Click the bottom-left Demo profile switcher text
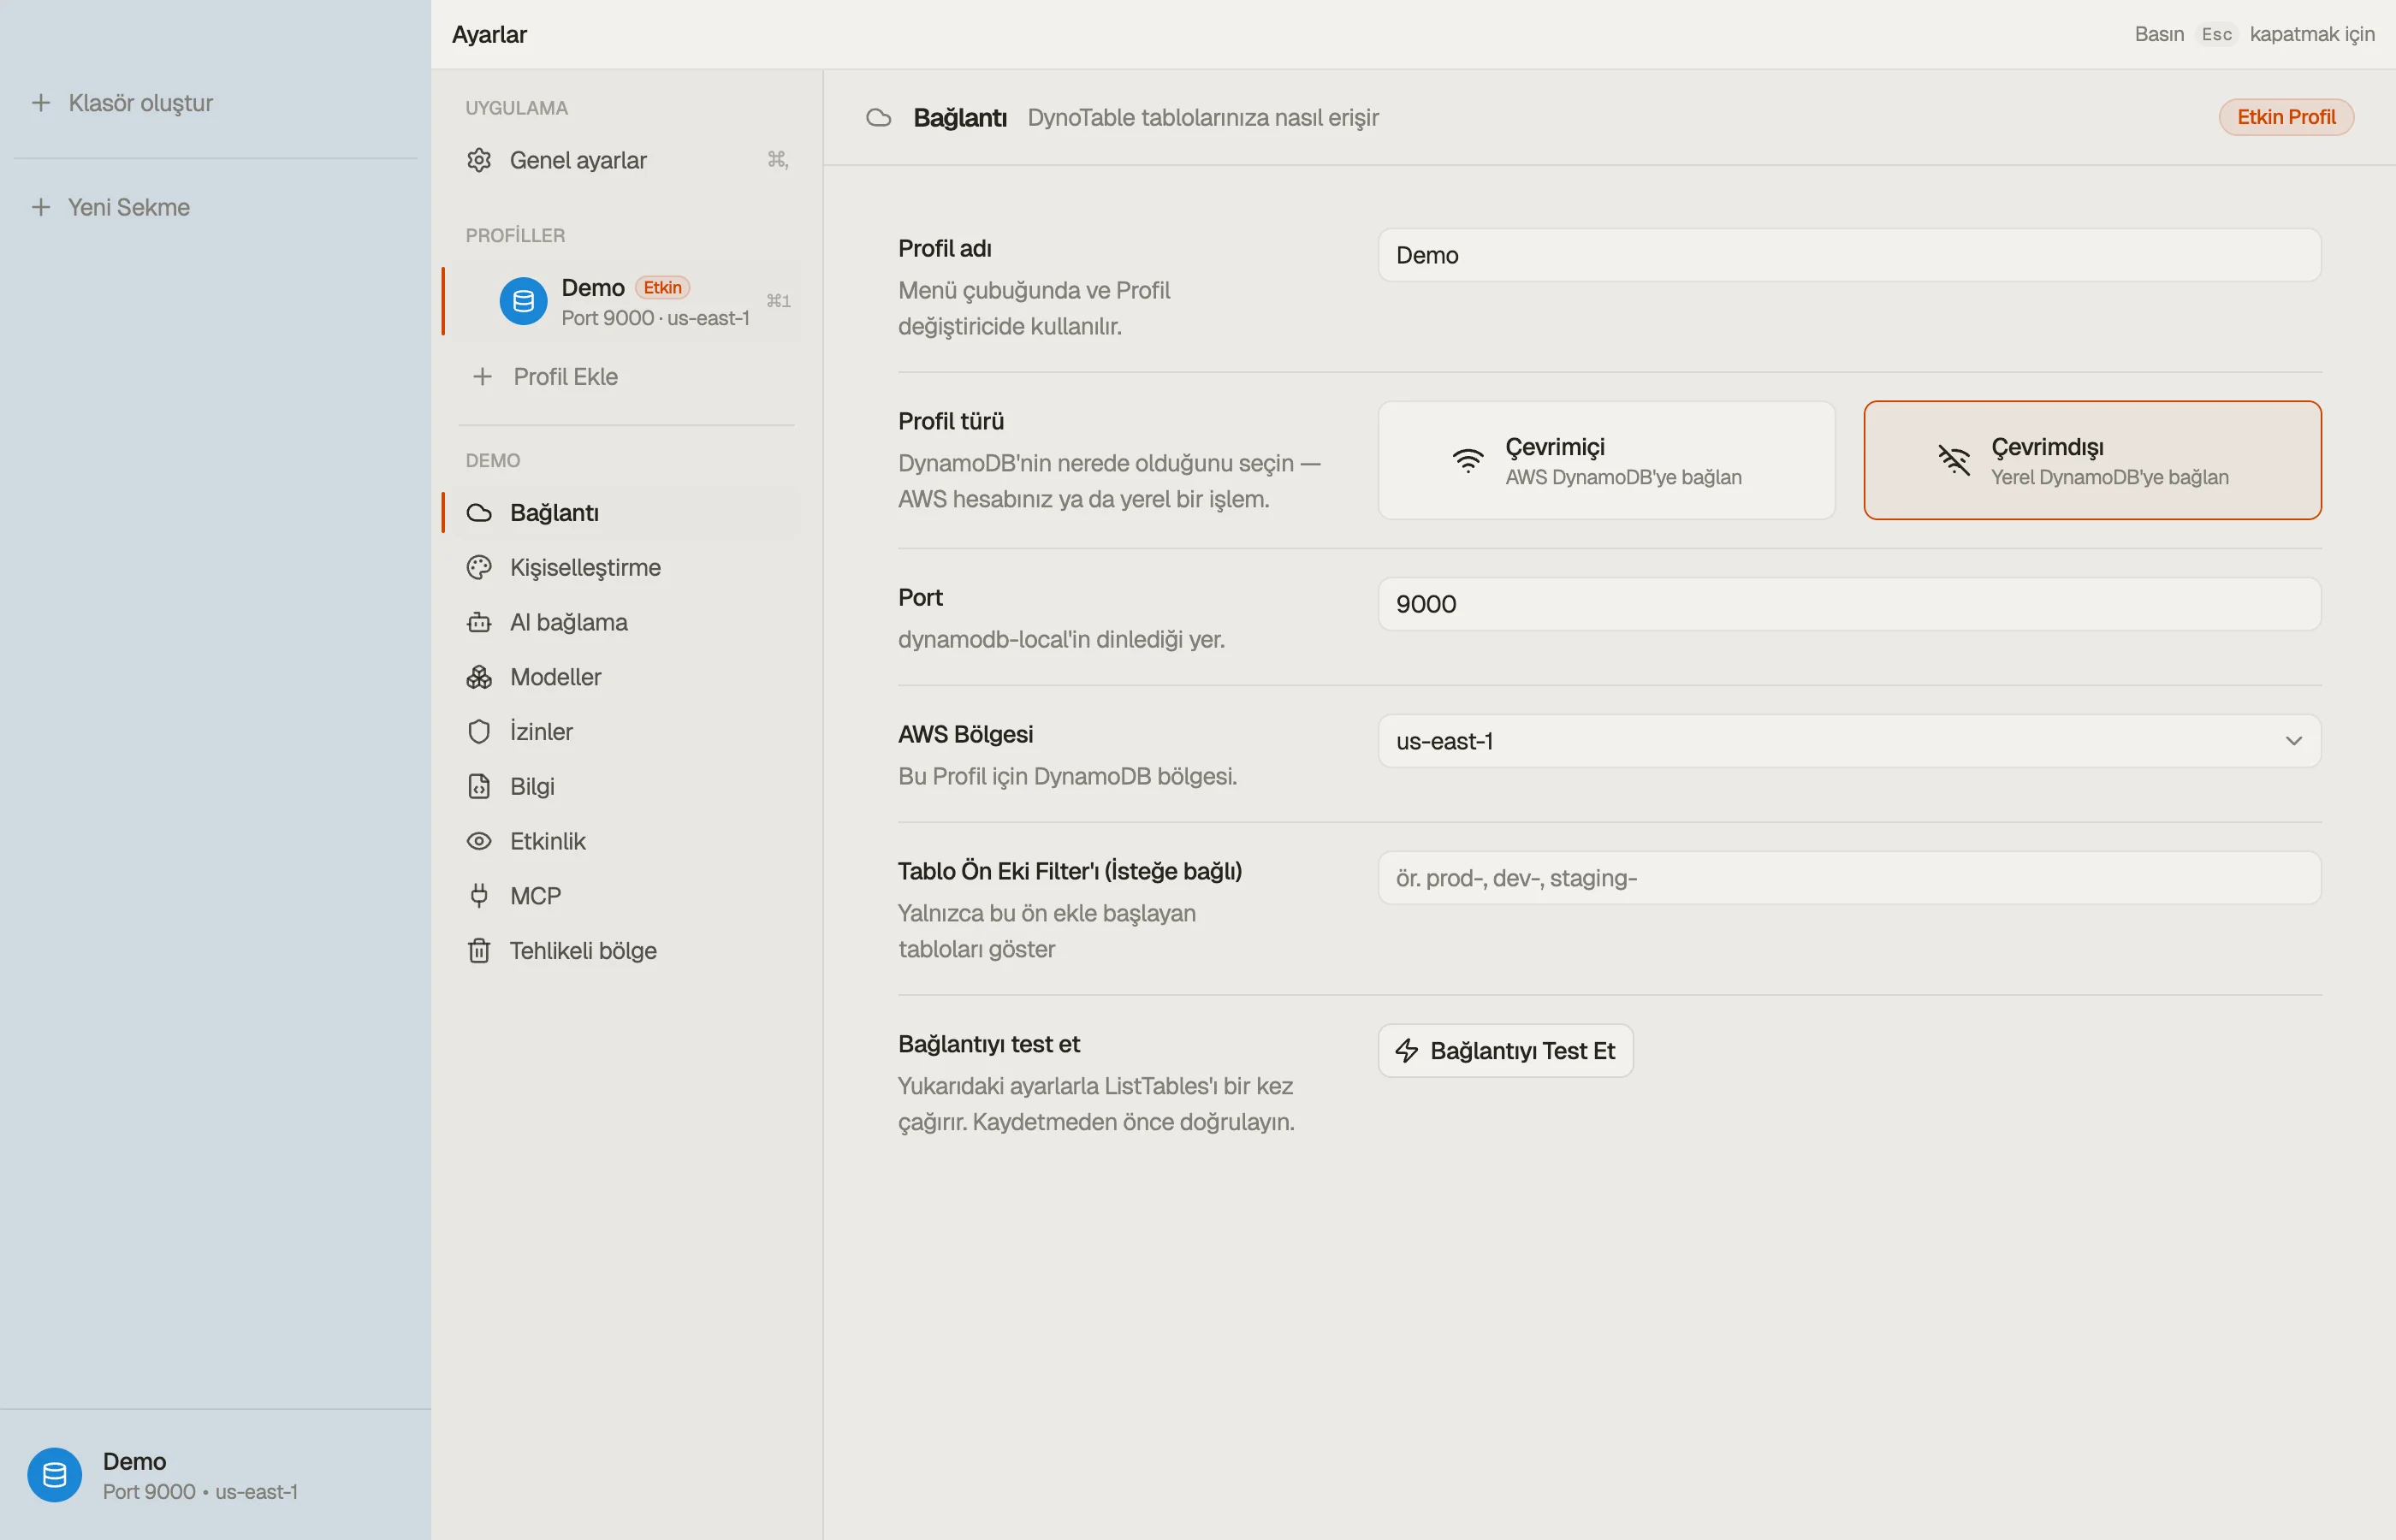 (x=199, y=1476)
